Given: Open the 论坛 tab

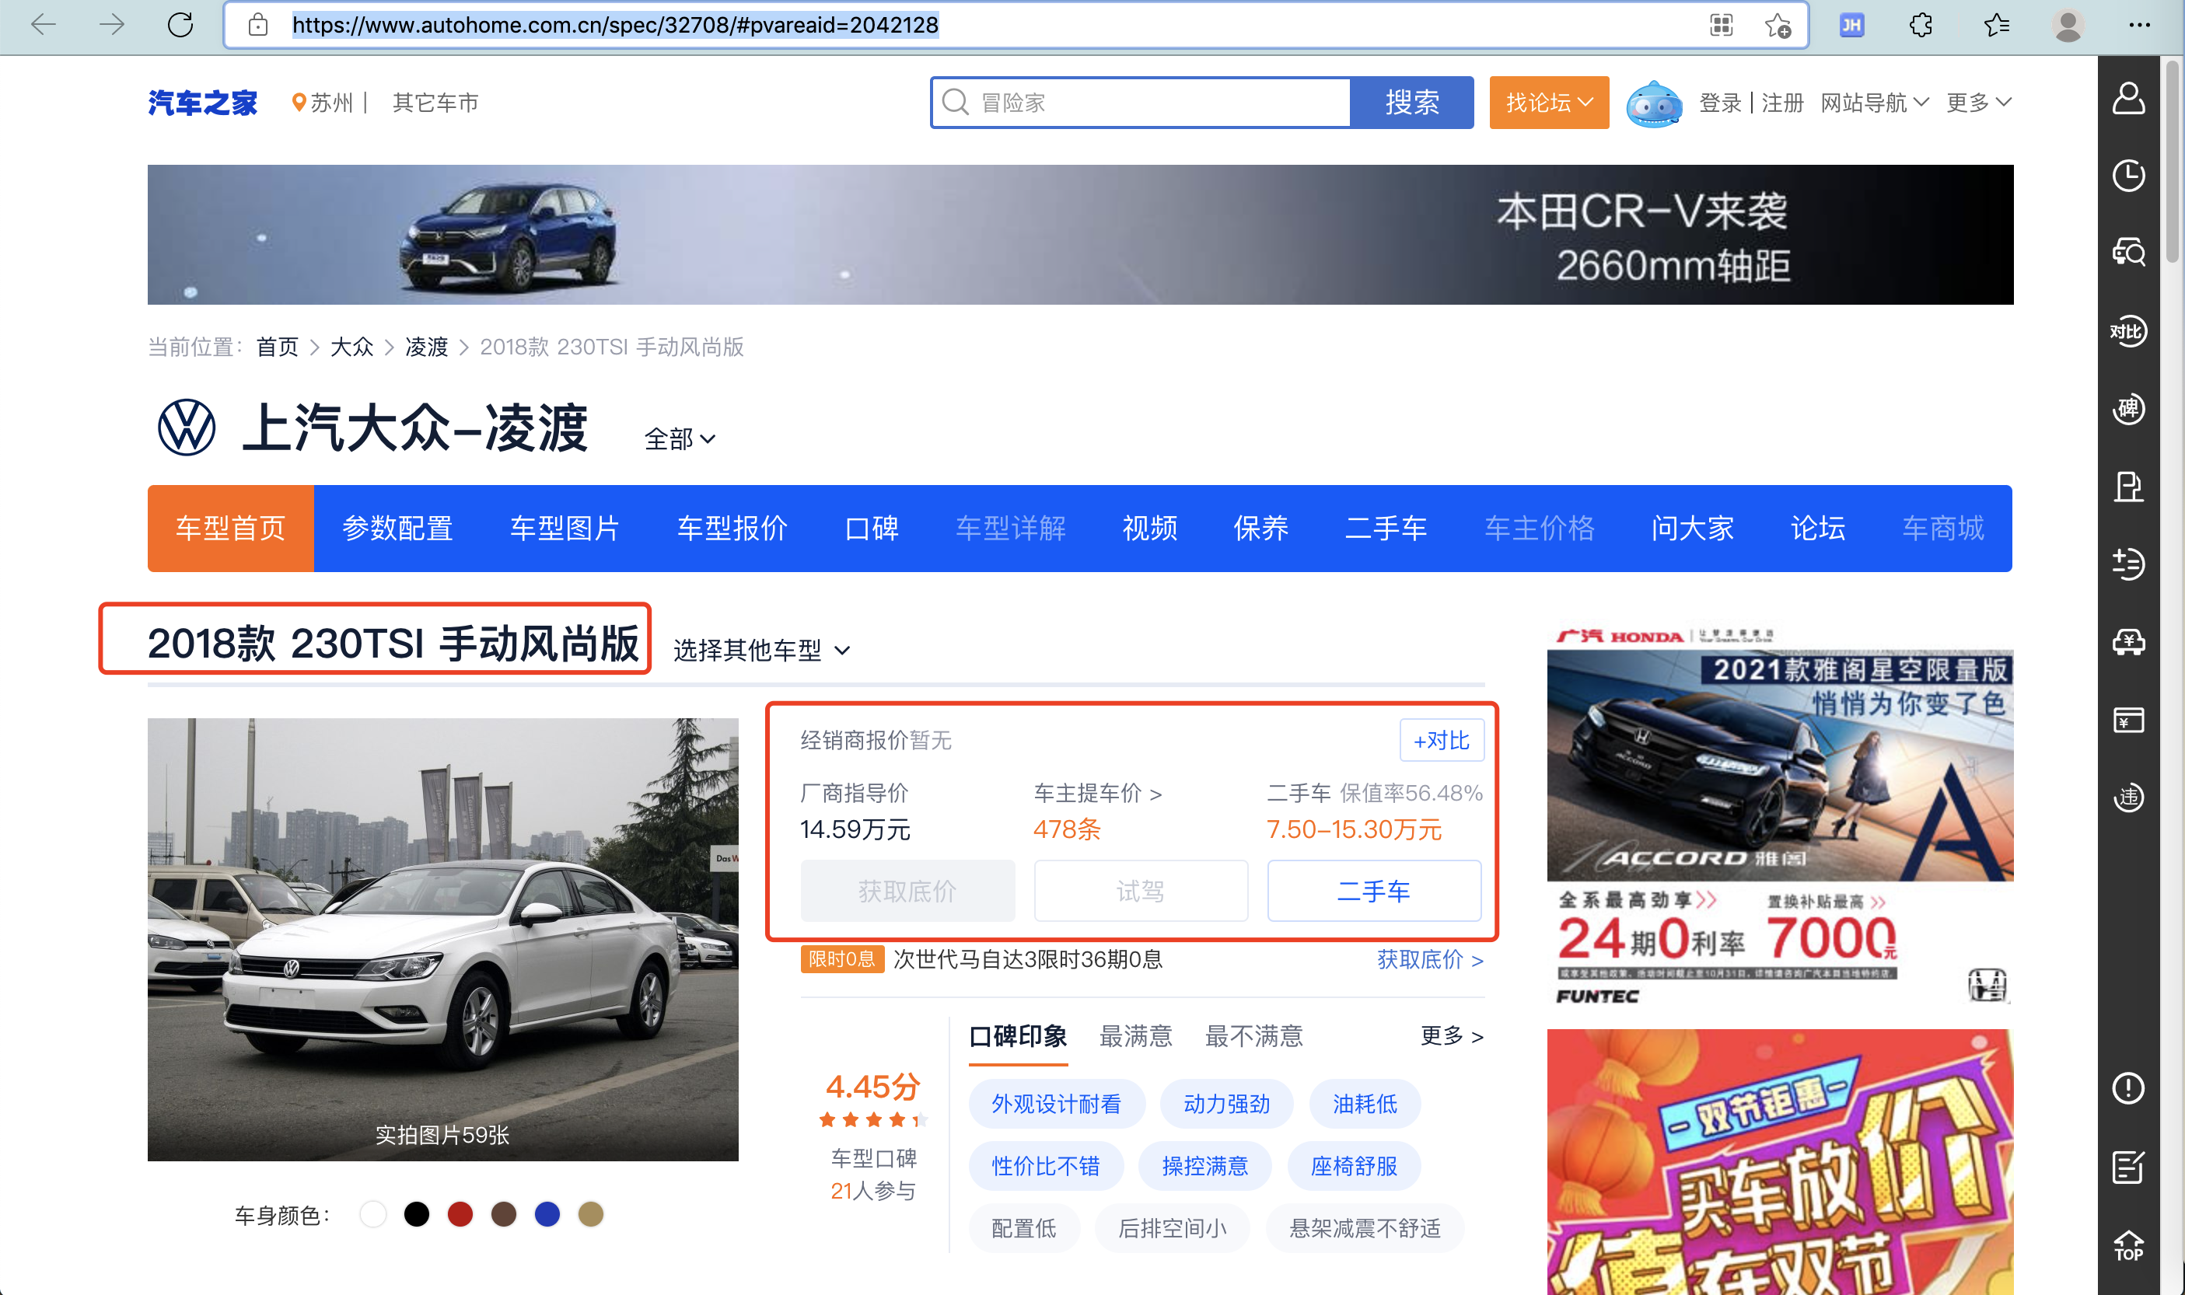Looking at the screenshot, I should [1817, 528].
